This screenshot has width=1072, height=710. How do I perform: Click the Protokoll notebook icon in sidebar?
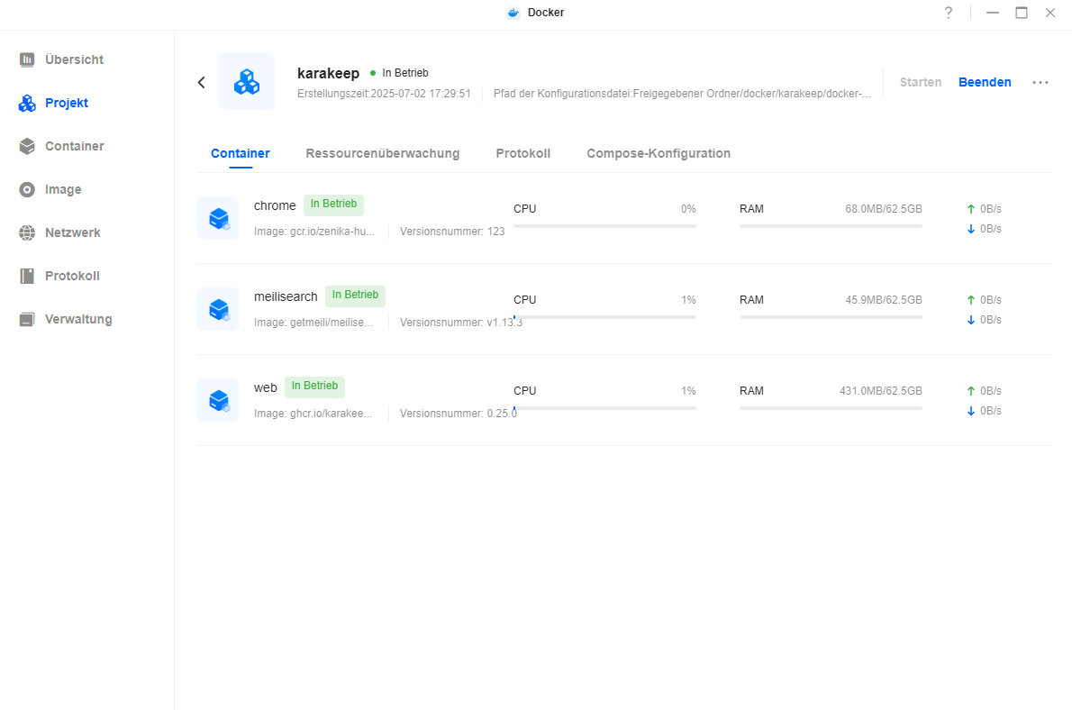tap(27, 276)
